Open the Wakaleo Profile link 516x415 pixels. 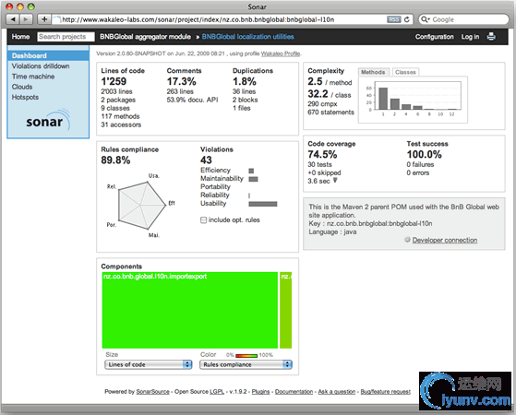click(x=281, y=53)
